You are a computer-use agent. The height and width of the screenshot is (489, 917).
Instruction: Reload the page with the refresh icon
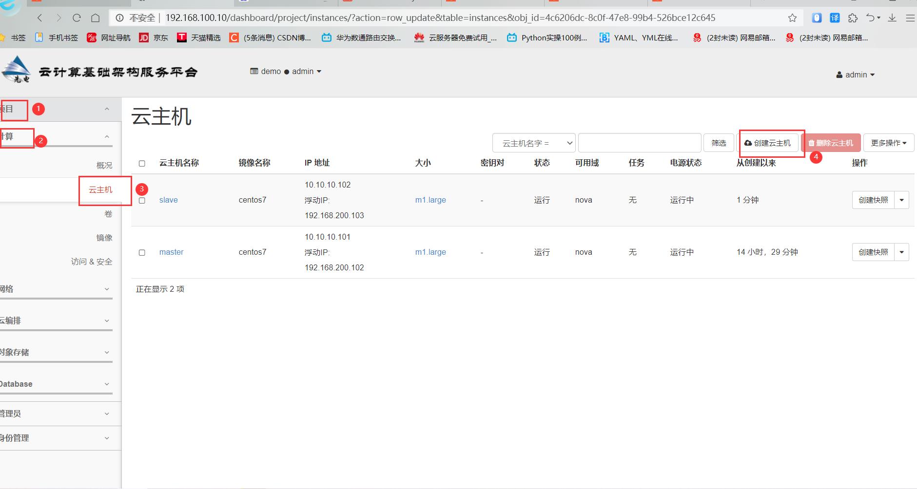pos(77,18)
